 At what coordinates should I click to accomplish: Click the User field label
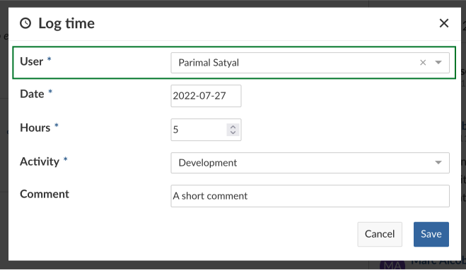tap(32, 61)
